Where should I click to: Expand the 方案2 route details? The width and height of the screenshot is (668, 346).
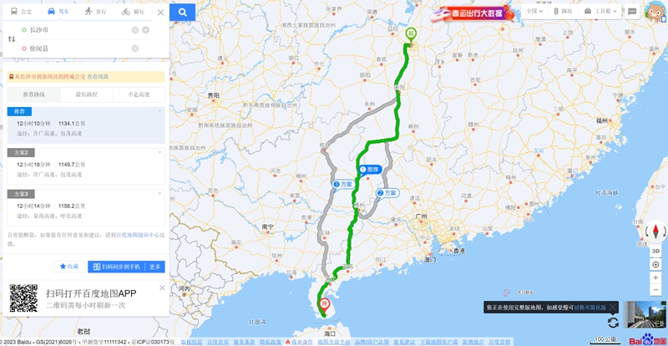pyautogui.click(x=86, y=166)
